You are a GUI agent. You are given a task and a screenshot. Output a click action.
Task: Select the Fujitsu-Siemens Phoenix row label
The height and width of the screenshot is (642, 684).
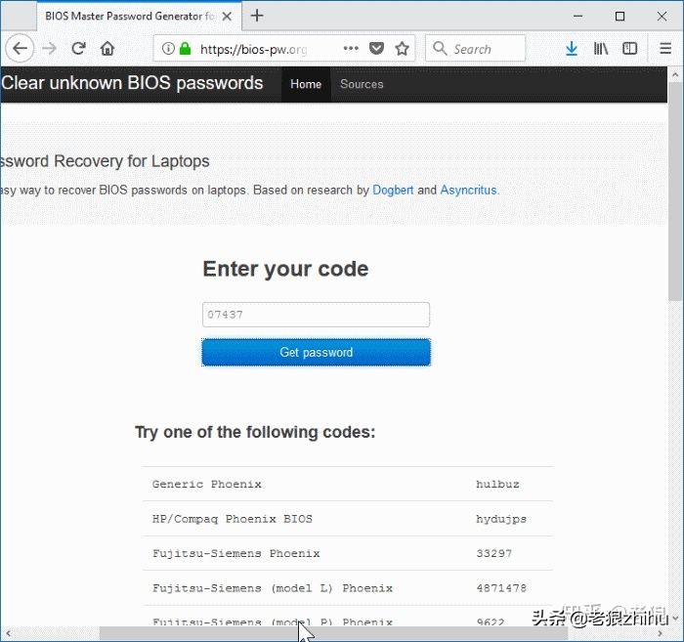[236, 553]
